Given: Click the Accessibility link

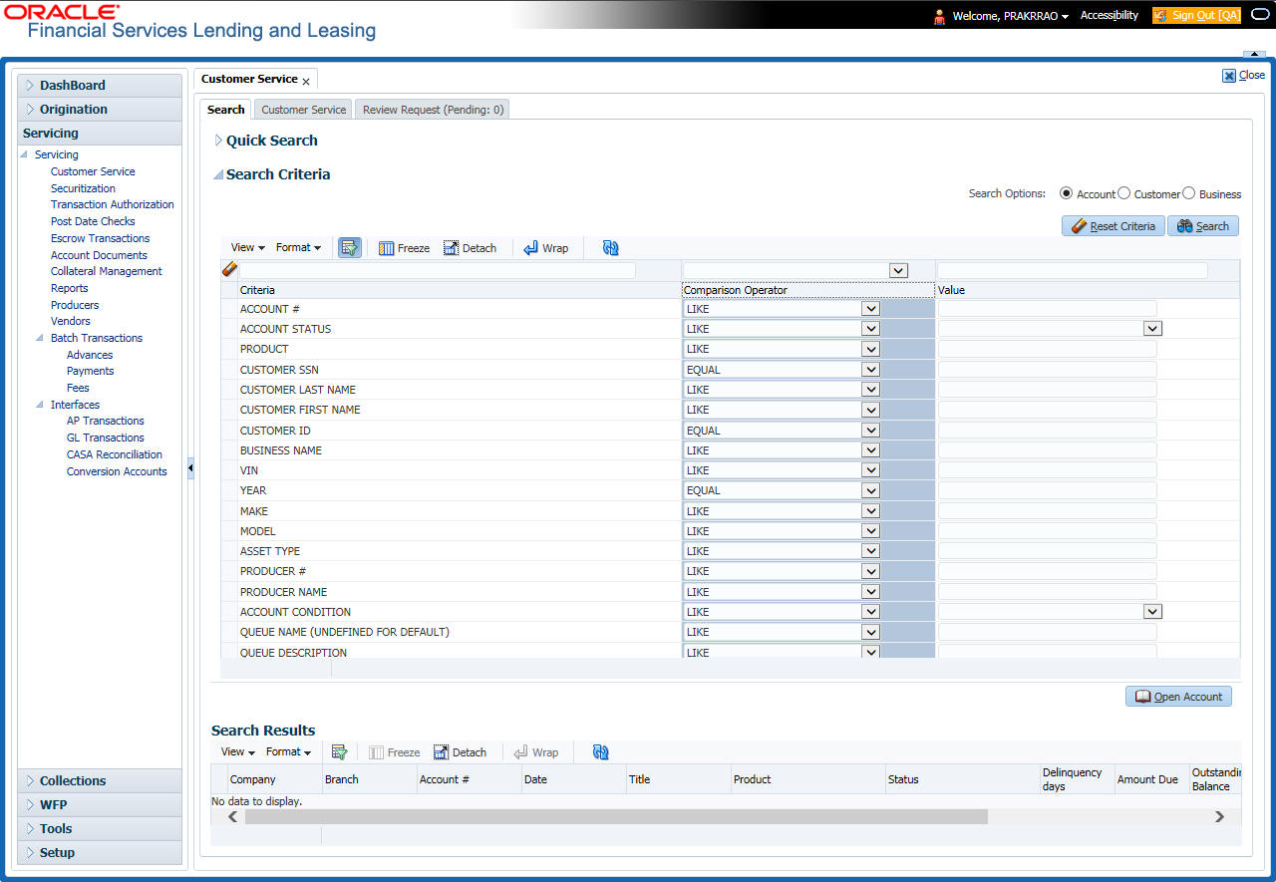Looking at the screenshot, I should [1110, 16].
